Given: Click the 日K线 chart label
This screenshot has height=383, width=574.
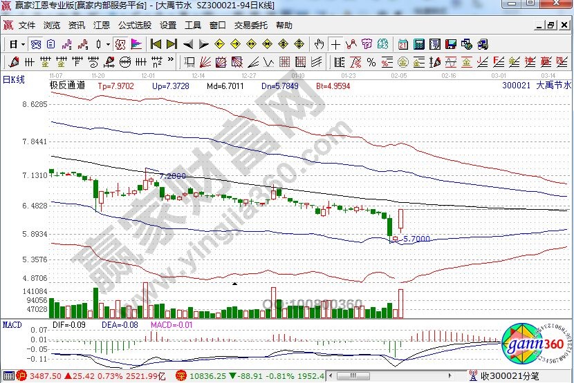Looking at the screenshot, I should tap(13, 79).
